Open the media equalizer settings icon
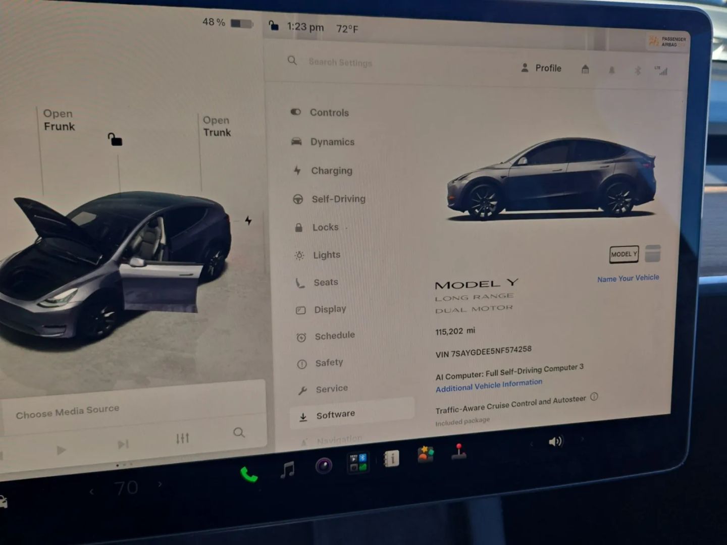The image size is (727, 545). [182, 438]
